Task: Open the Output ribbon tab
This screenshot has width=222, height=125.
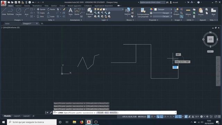Action: (x=62, y=6)
